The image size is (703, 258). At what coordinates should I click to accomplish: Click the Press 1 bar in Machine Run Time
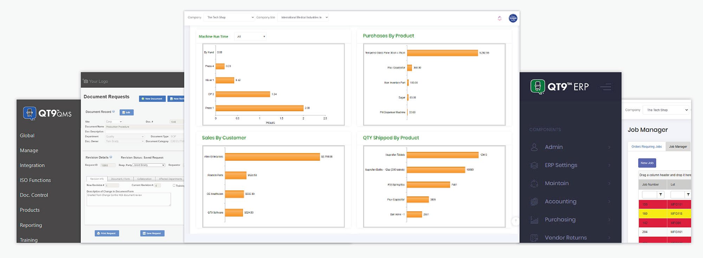click(x=259, y=108)
